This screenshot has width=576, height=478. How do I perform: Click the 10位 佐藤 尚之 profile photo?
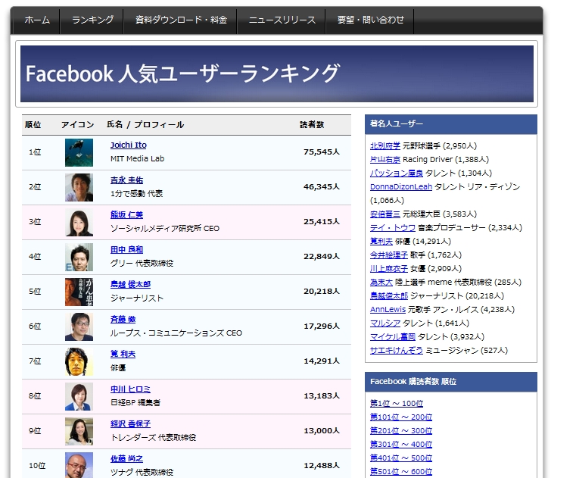pyautogui.click(x=79, y=465)
